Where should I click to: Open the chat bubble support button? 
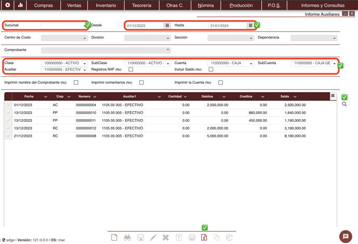[346, 236]
